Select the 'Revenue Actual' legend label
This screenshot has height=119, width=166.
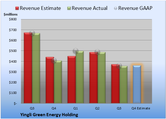coord(89,8)
